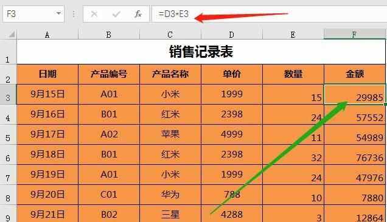Select the amount cell 29985
Image resolution: width=387 pixels, height=222 pixels.
click(355, 94)
